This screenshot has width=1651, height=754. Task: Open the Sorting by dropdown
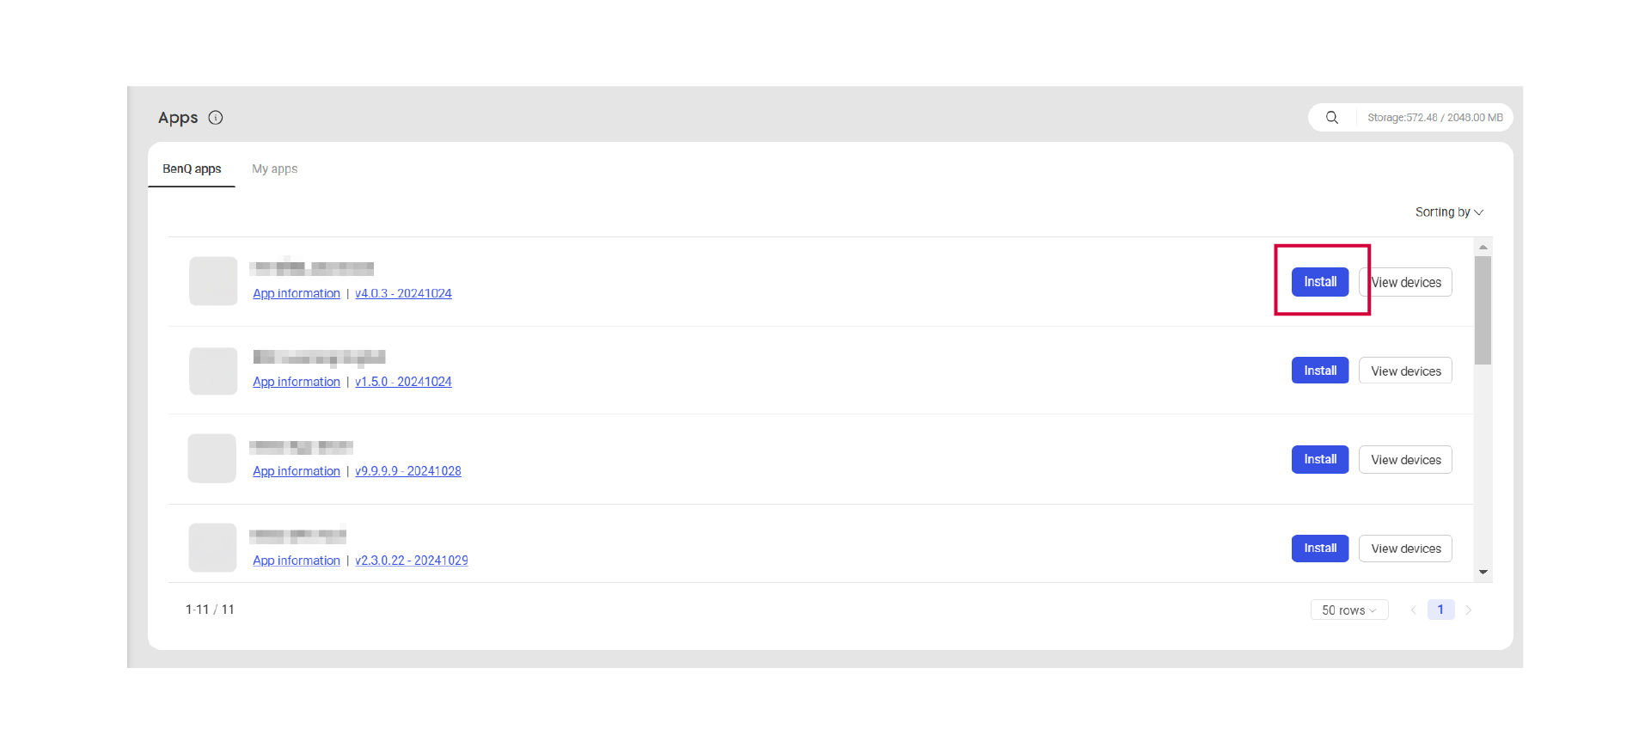pyautogui.click(x=1448, y=212)
